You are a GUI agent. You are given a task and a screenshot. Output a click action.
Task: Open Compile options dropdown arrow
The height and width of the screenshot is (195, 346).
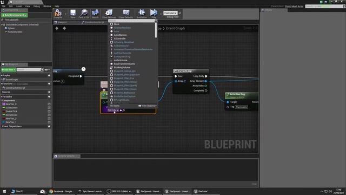click(65, 14)
